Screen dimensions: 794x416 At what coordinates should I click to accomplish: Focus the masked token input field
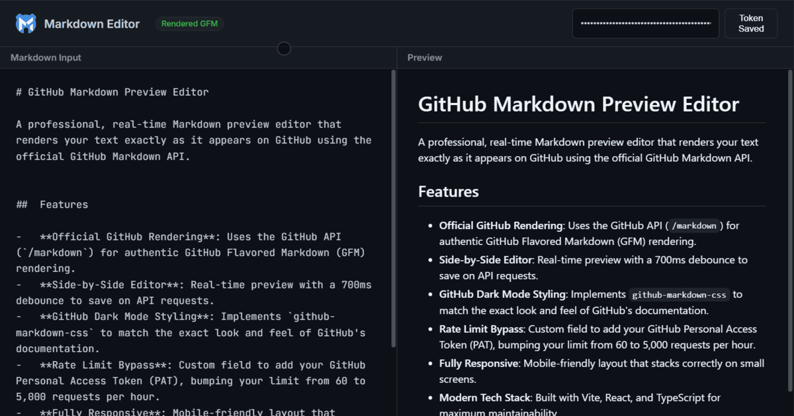[x=646, y=24]
